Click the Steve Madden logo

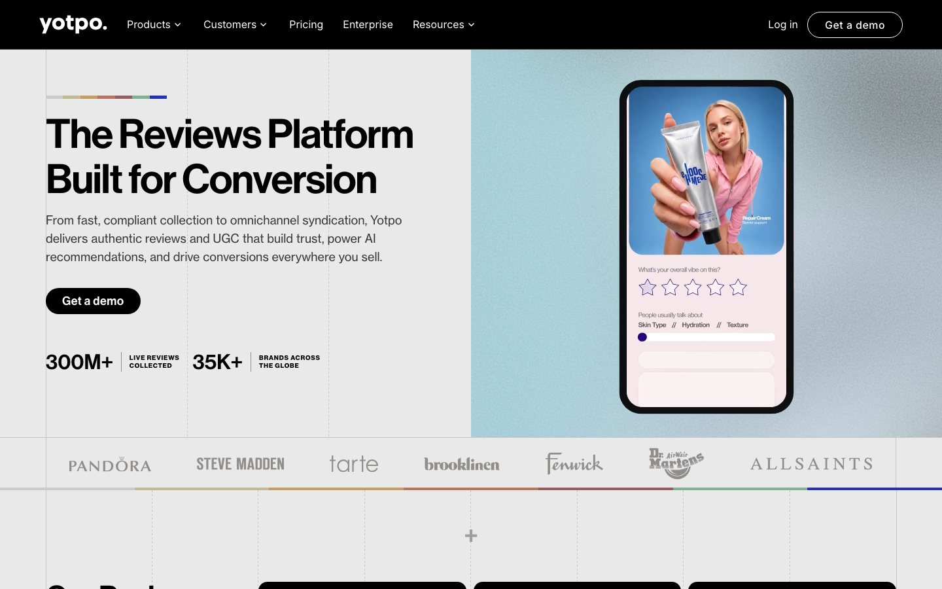[x=240, y=464]
